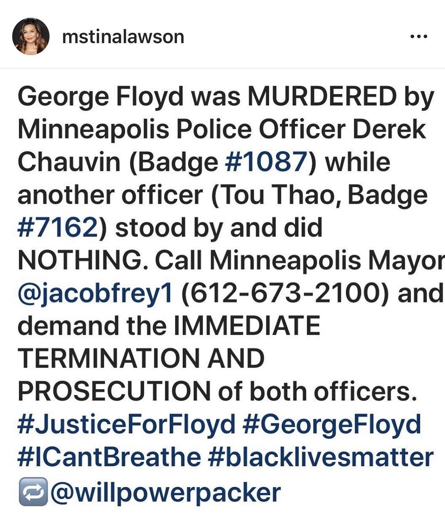Visit the @jacobfrey1 mention
Viewport: 445px width, 524px height.
coord(95,294)
